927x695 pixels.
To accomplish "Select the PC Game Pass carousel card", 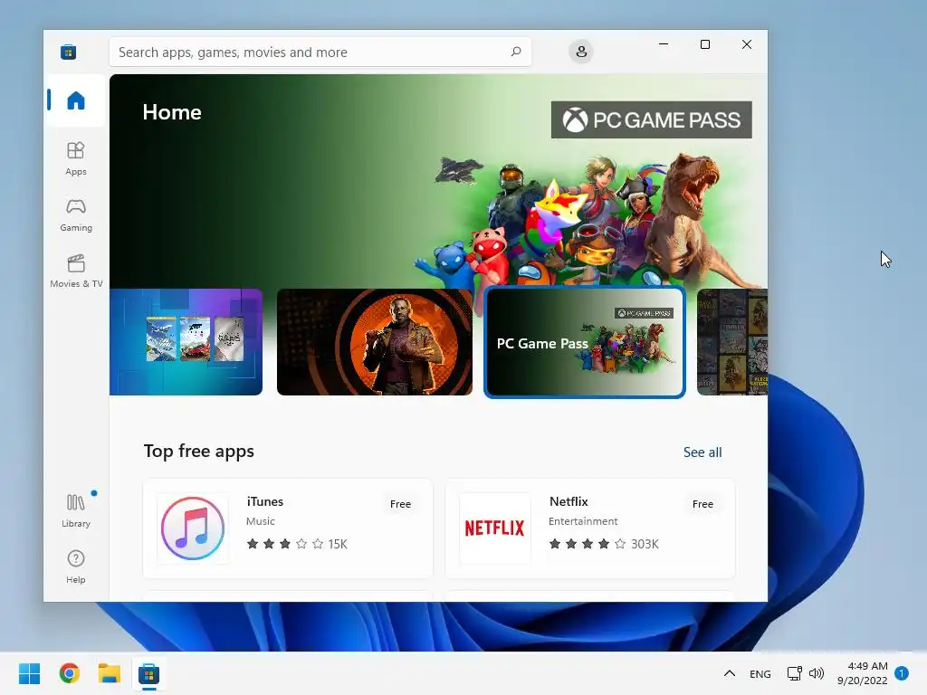I will point(584,342).
